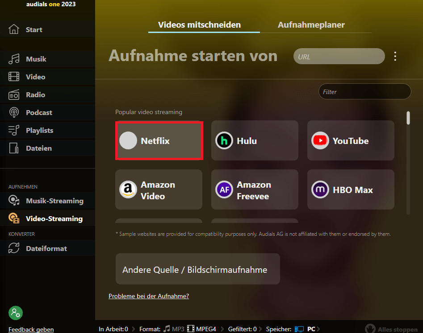Click Andere Quelle / Bildschirmaufnahme

197,269
